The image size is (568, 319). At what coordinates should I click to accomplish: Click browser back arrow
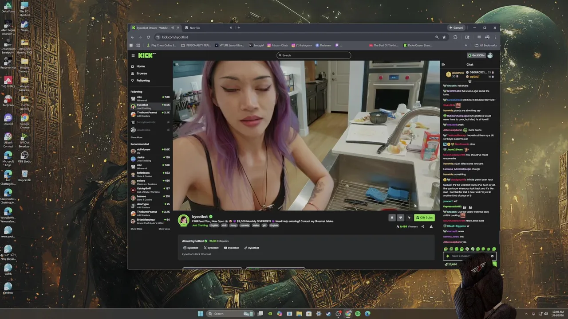click(133, 37)
